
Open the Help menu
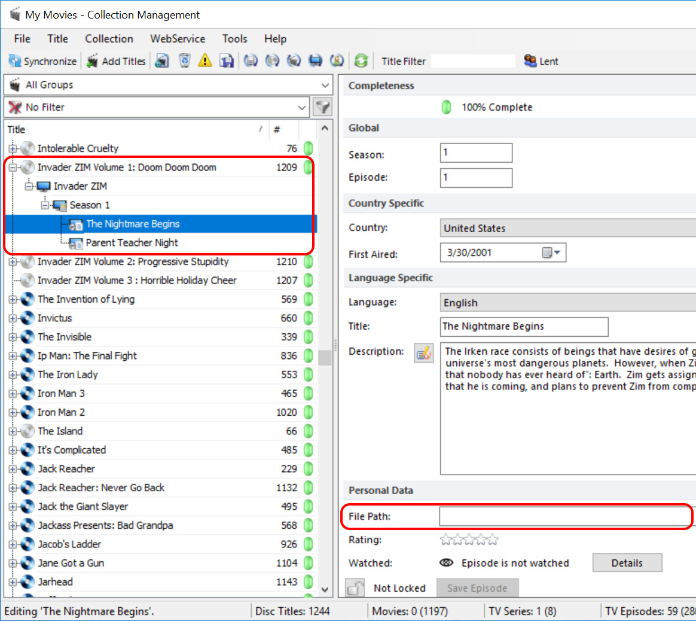coord(275,39)
